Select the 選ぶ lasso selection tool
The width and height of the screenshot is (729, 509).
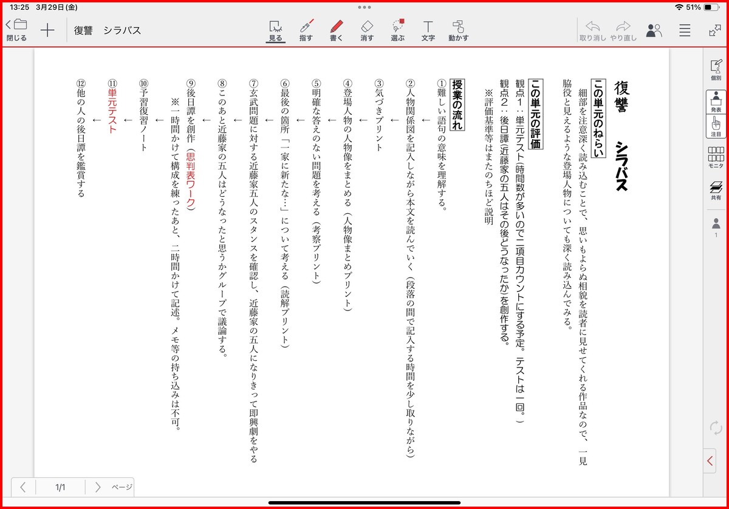[x=398, y=30]
